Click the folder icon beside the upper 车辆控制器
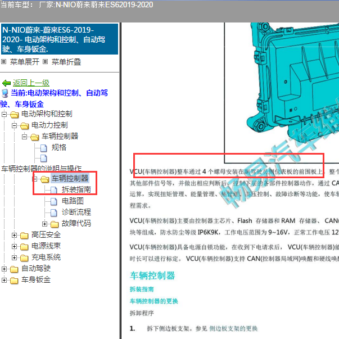This screenshot has height=339, width=339. pos(35,137)
